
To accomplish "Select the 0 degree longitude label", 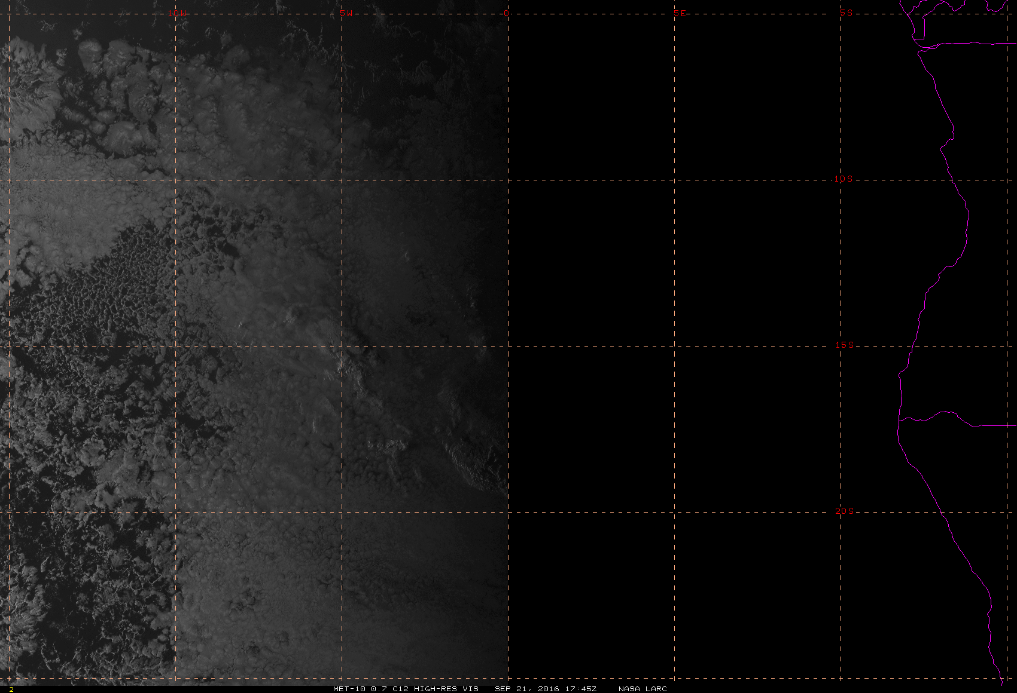I will click(x=507, y=13).
